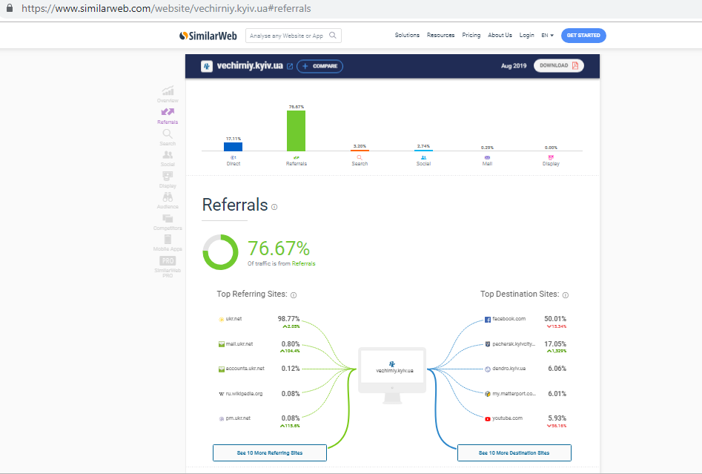Image resolution: width=702 pixels, height=474 pixels.
Task: Go to Social sidebar section
Action: coord(168,156)
